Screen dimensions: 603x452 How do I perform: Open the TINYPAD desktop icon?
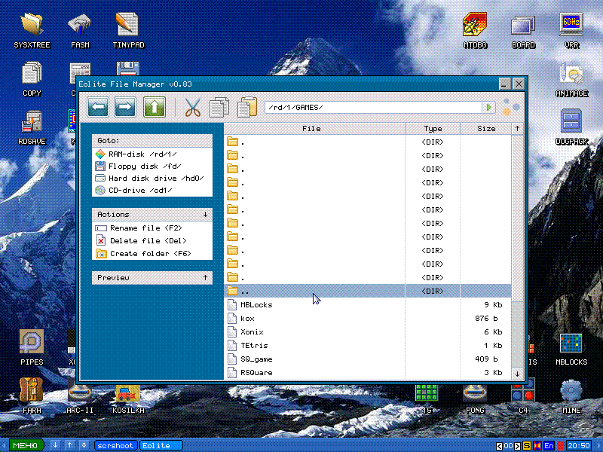pyautogui.click(x=128, y=29)
